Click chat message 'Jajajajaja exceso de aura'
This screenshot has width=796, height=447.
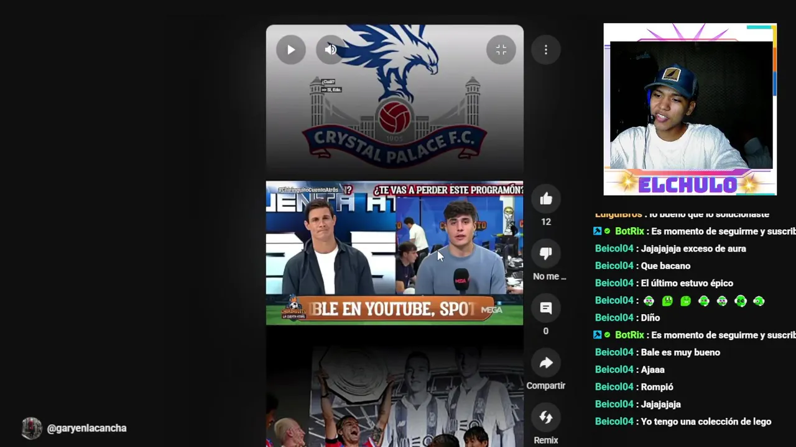670,248
